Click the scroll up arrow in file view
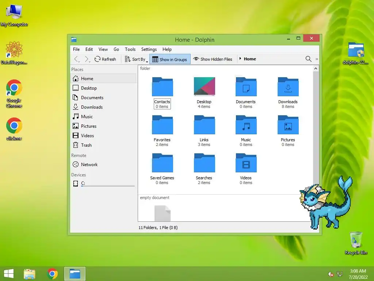374x281 pixels. (316, 68)
